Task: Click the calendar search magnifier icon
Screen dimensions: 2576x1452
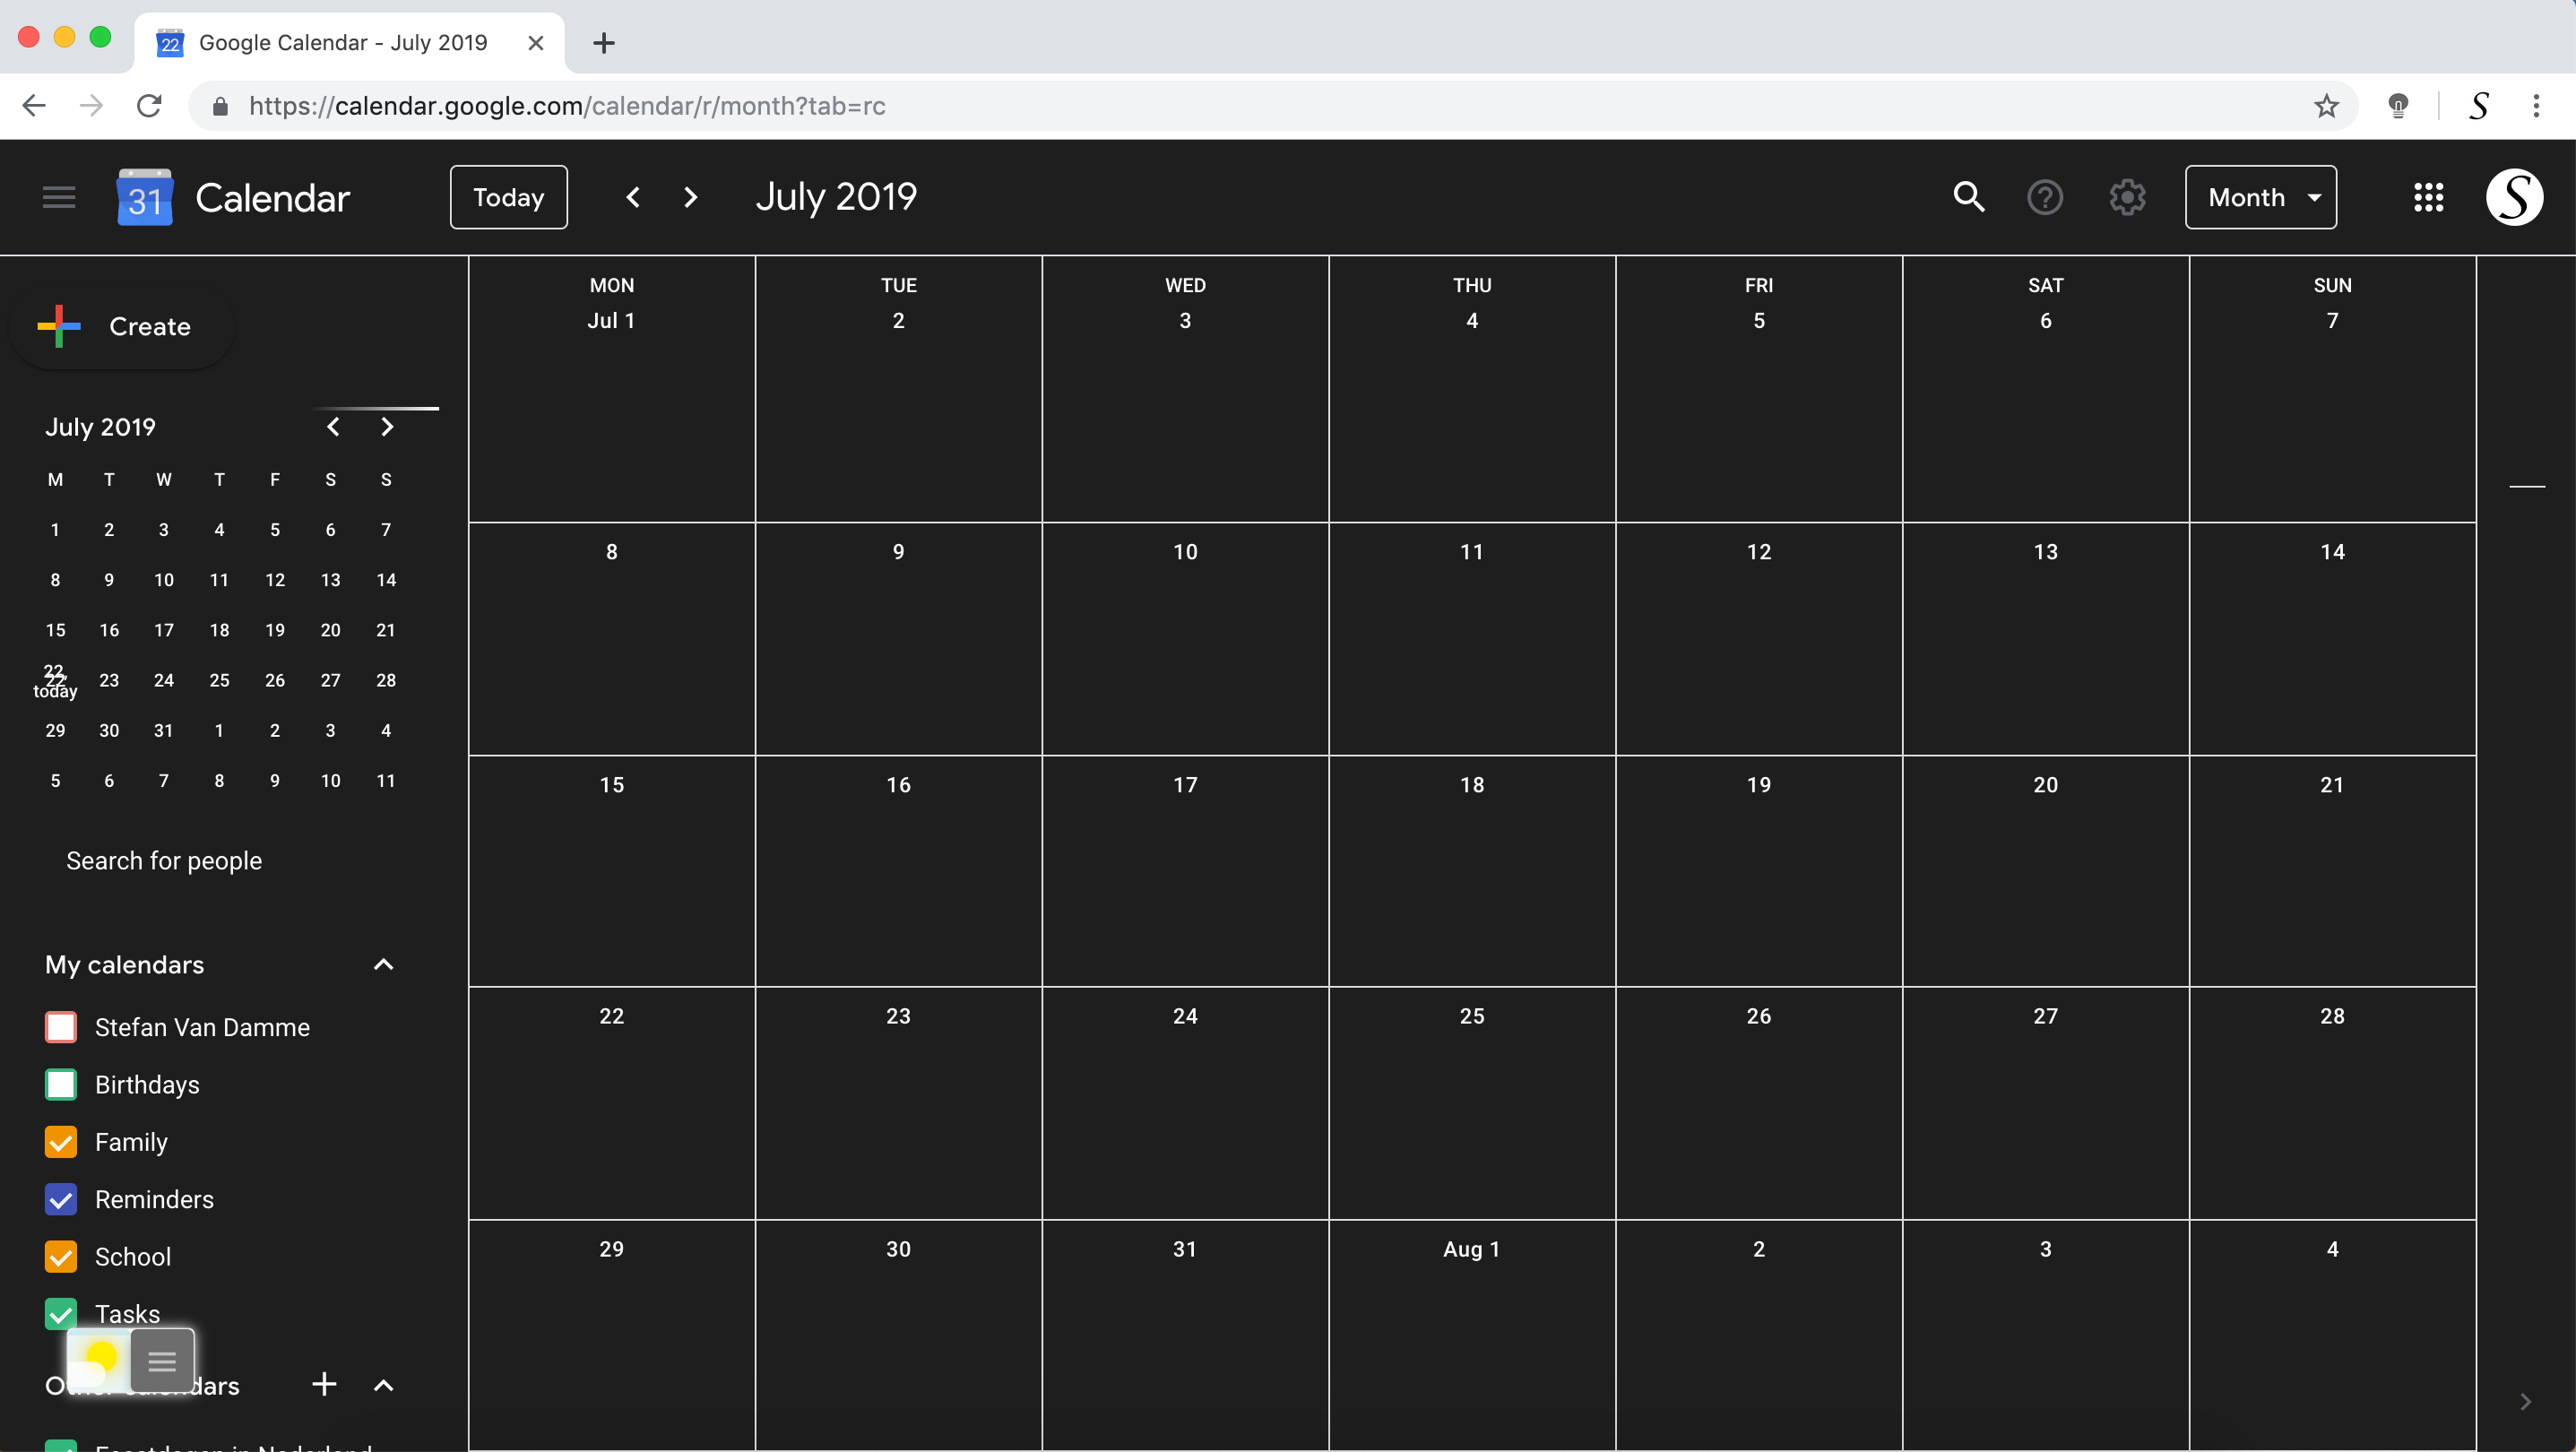Action: click(1969, 197)
